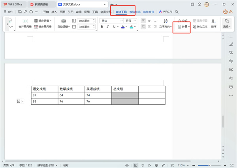The width and height of the screenshot is (237, 168).
Task: Switch to the Insert (插入) tab
Action: point(54,12)
